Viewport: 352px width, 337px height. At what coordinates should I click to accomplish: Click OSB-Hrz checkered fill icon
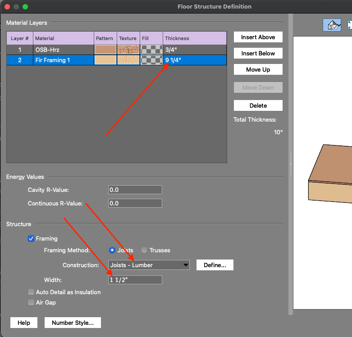pyautogui.click(x=151, y=50)
